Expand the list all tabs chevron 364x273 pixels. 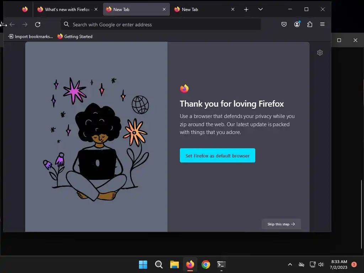261,9
